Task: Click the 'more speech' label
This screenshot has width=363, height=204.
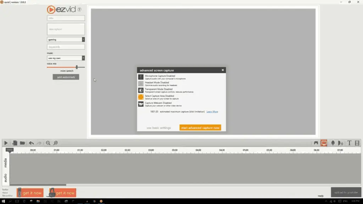Action: [x=67, y=71]
